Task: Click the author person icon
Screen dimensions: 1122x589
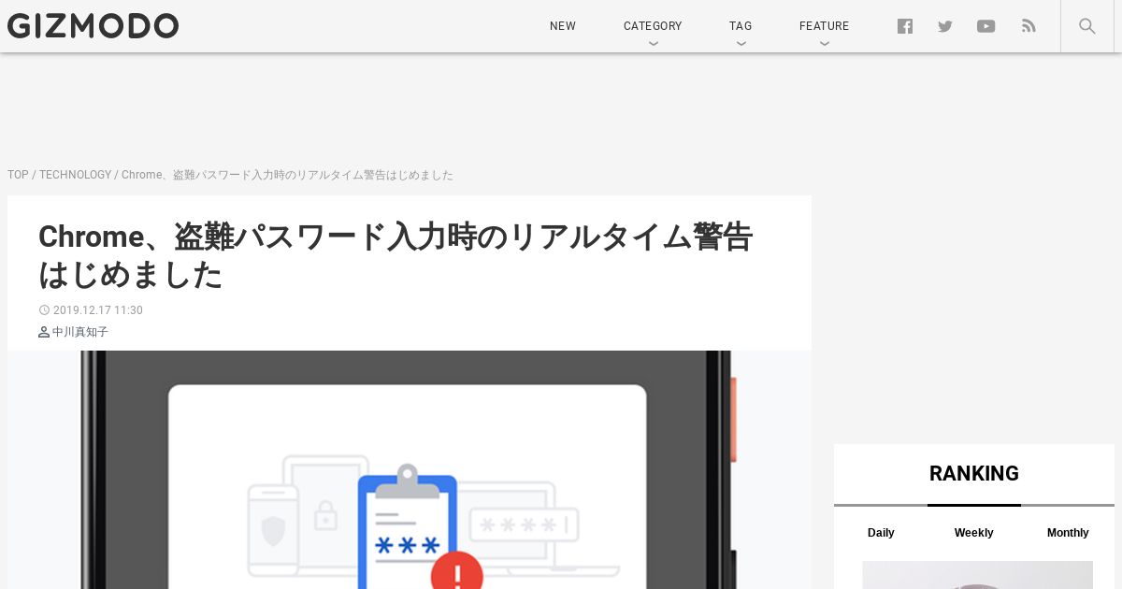Action: [44, 332]
